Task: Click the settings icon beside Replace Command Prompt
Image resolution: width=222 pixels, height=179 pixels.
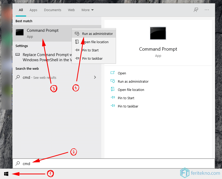Action: [18, 55]
